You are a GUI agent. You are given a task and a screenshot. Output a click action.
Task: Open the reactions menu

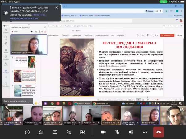tap(69, 132)
